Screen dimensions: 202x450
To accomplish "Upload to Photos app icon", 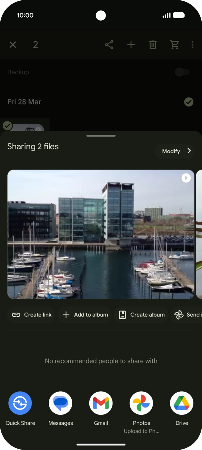I will [141, 403].
